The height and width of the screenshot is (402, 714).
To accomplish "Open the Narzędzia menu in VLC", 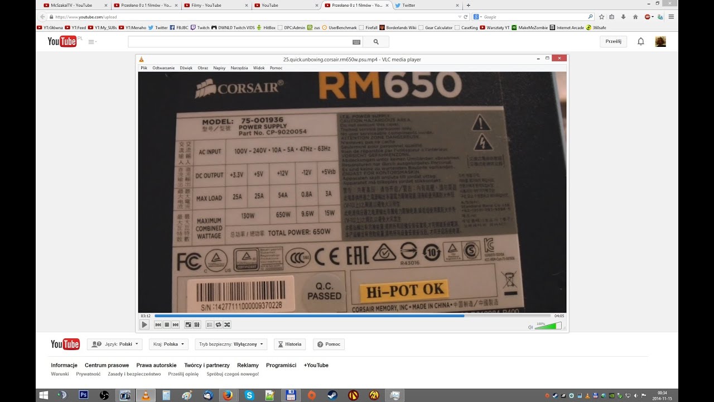I will pyautogui.click(x=239, y=68).
